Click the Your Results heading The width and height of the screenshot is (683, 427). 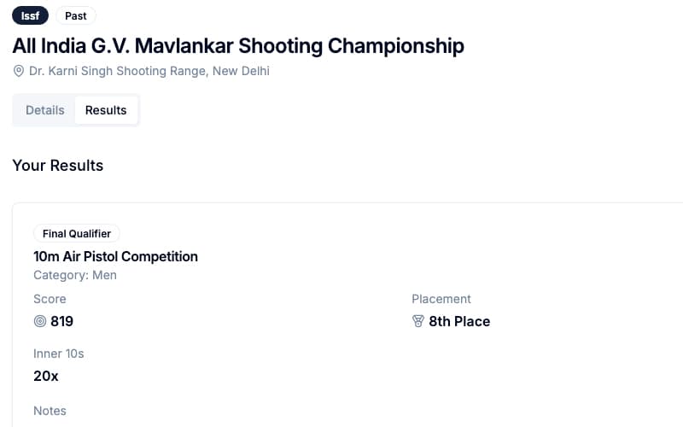[x=58, y=166]
